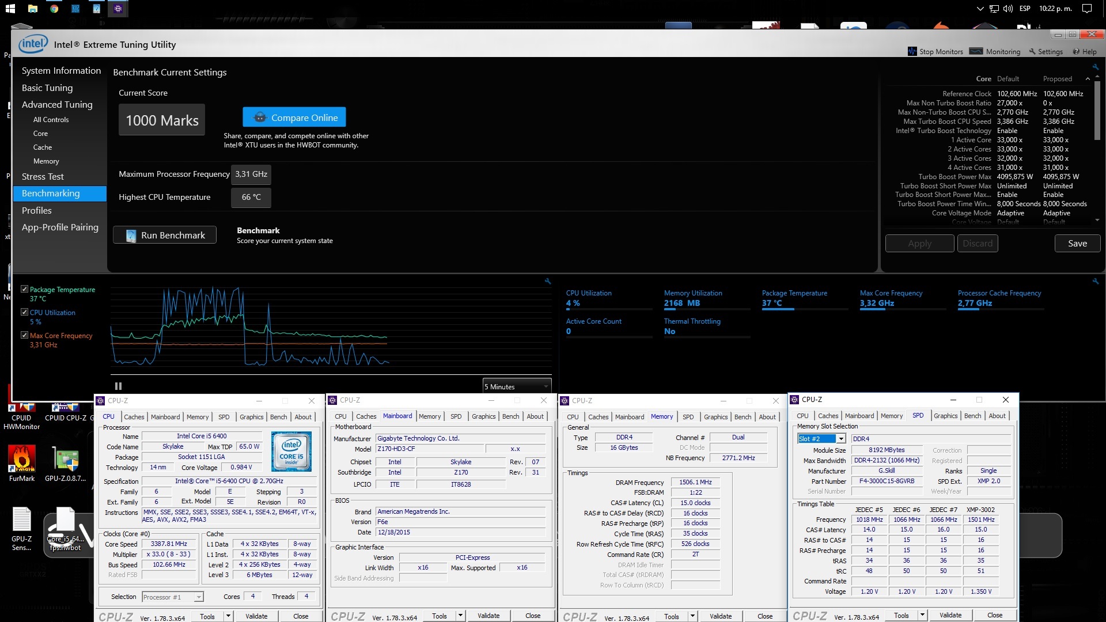Toggle the CPU Utilization checkbox
This screenshot has width=1106, height=622.
[24, 312]
